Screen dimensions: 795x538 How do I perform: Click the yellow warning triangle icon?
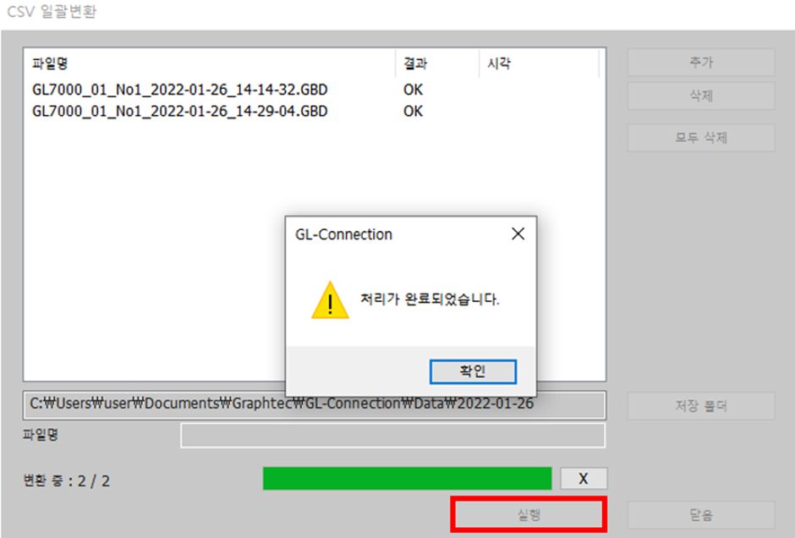(330, 300)
